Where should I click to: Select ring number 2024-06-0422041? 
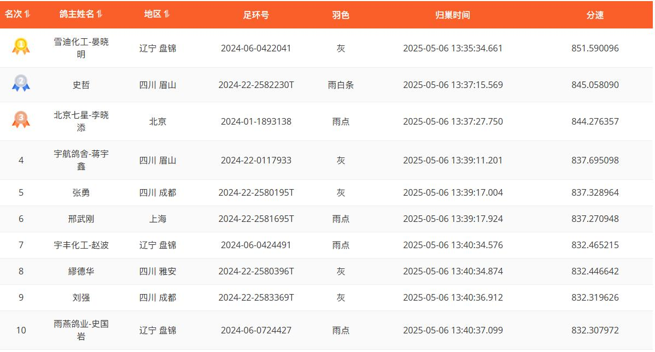point(256,48)
